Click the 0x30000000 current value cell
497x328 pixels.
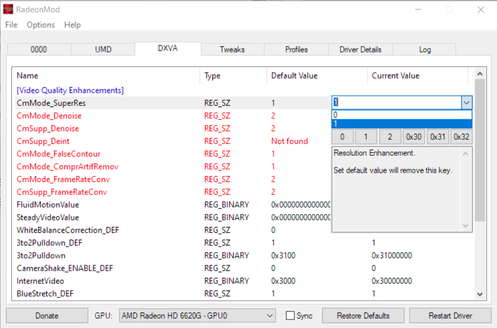pos(392,281)
